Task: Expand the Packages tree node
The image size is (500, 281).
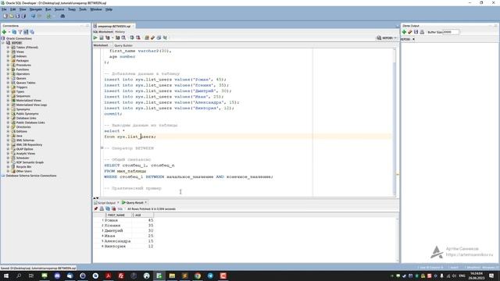Action: tap(8, 61)
